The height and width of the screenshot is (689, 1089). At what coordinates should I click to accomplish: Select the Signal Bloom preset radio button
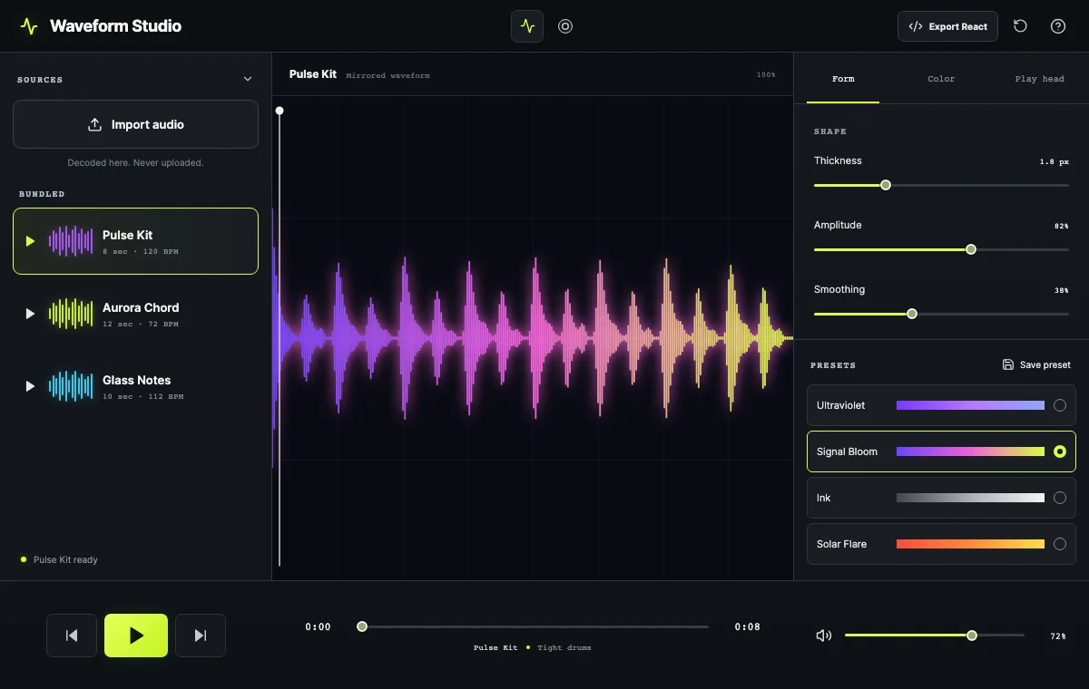(x=1059, y=451)
